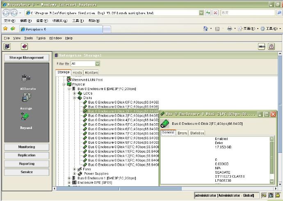This screenshot has height=201, width=283.
Task: Click the Physical node icon
Action: (69, 84)
